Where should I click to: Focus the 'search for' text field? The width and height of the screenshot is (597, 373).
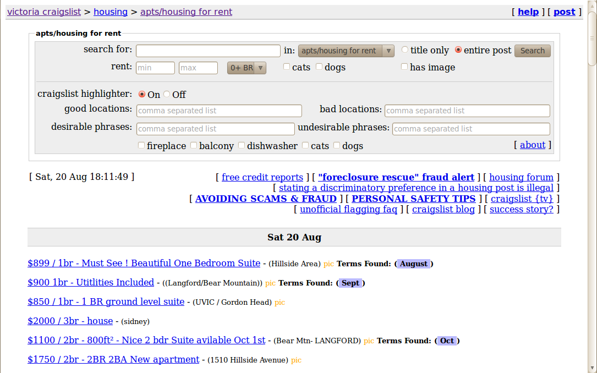[209, 51]
